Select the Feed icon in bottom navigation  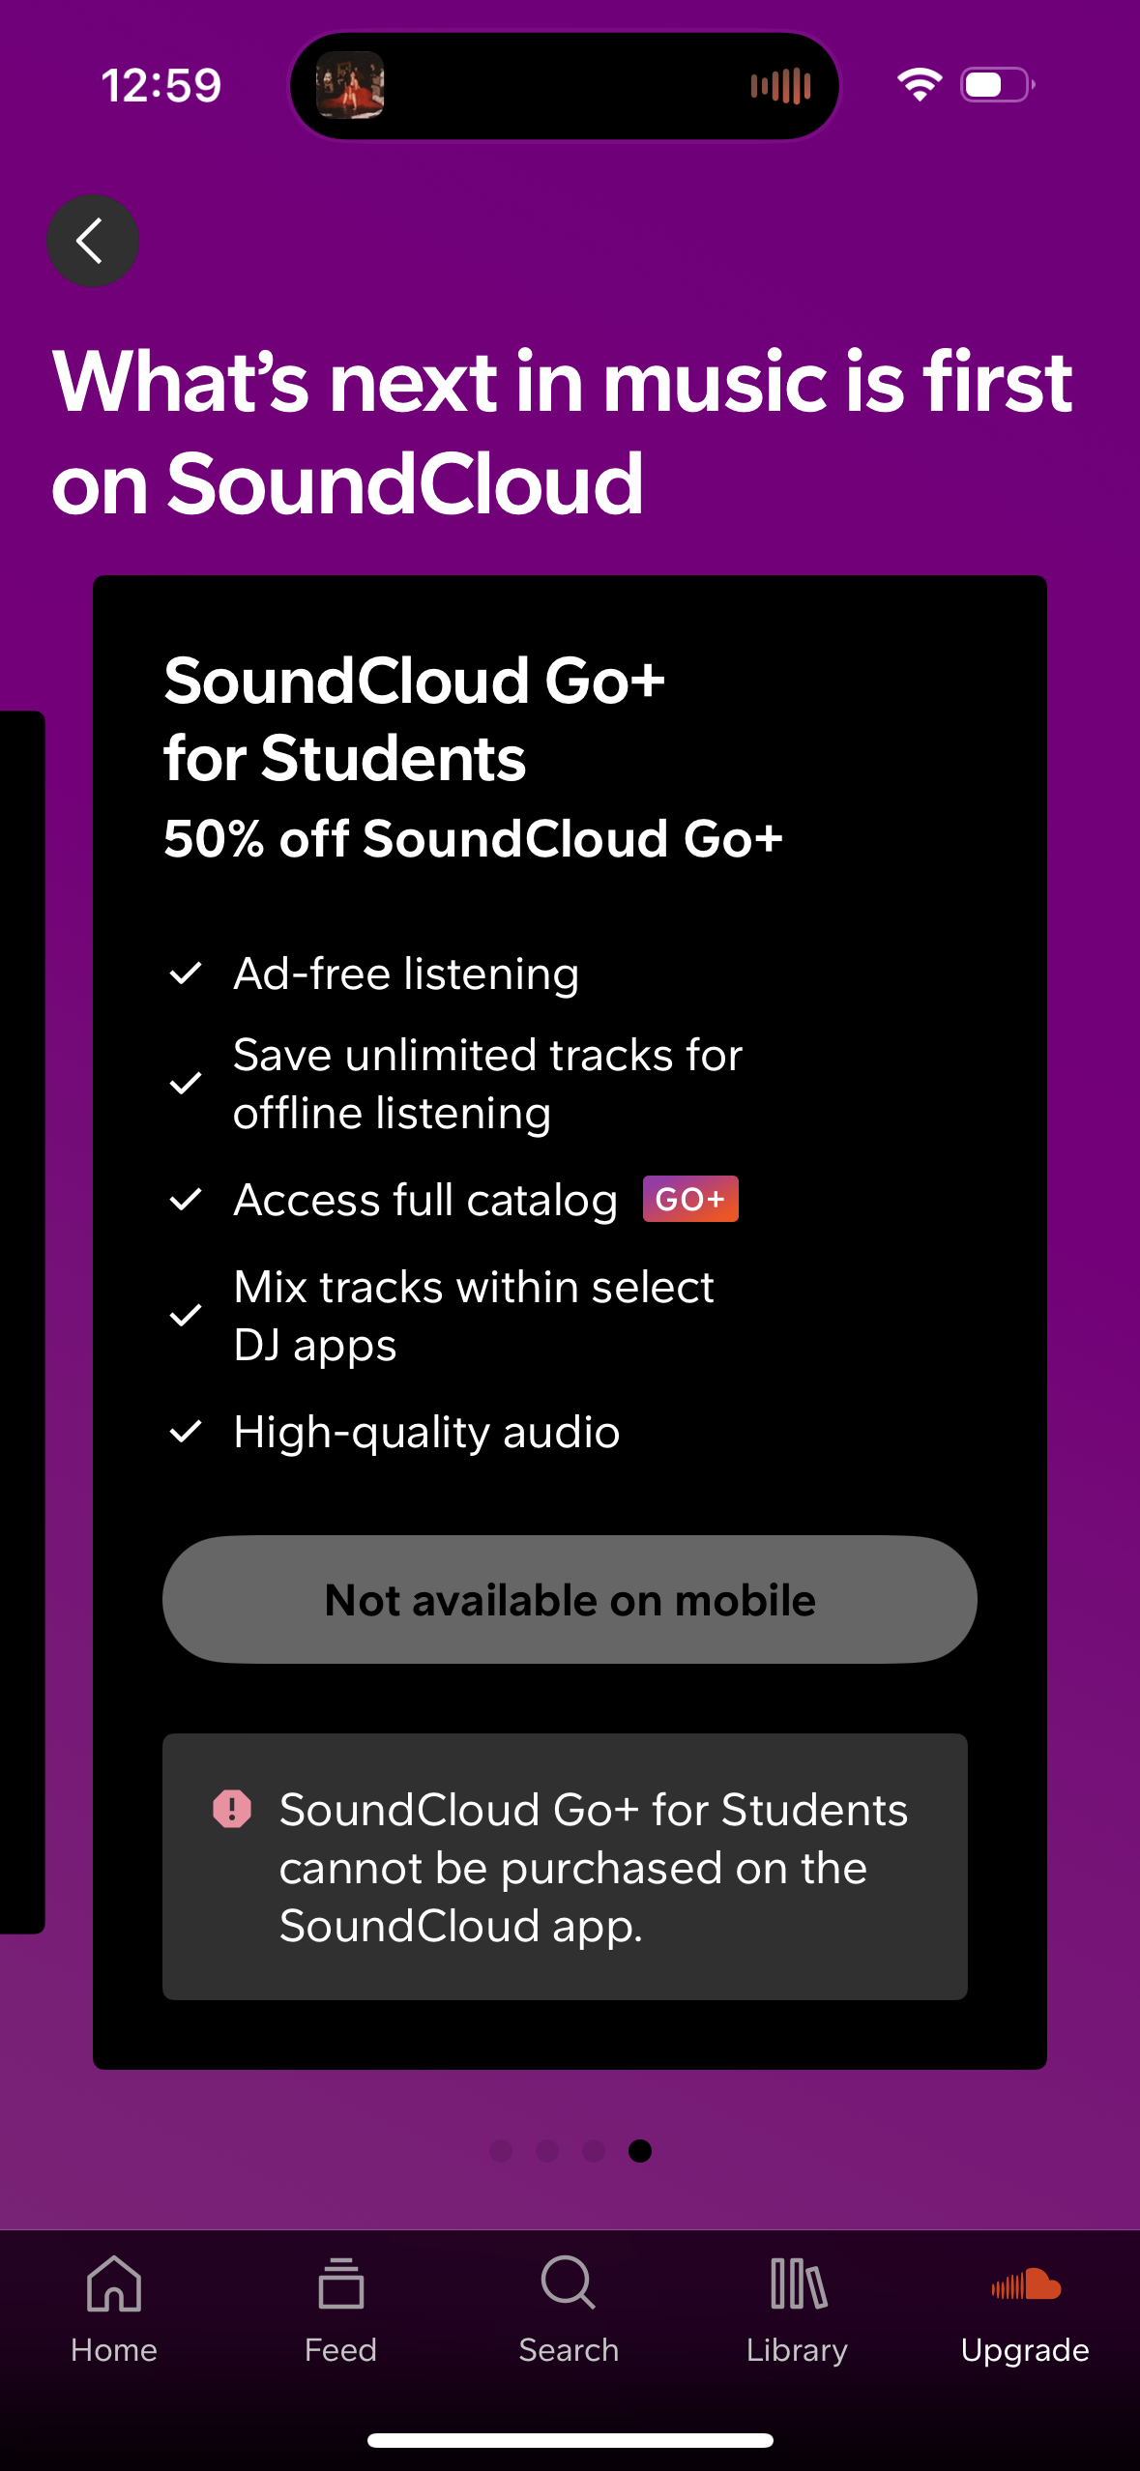click(340, 2286)
